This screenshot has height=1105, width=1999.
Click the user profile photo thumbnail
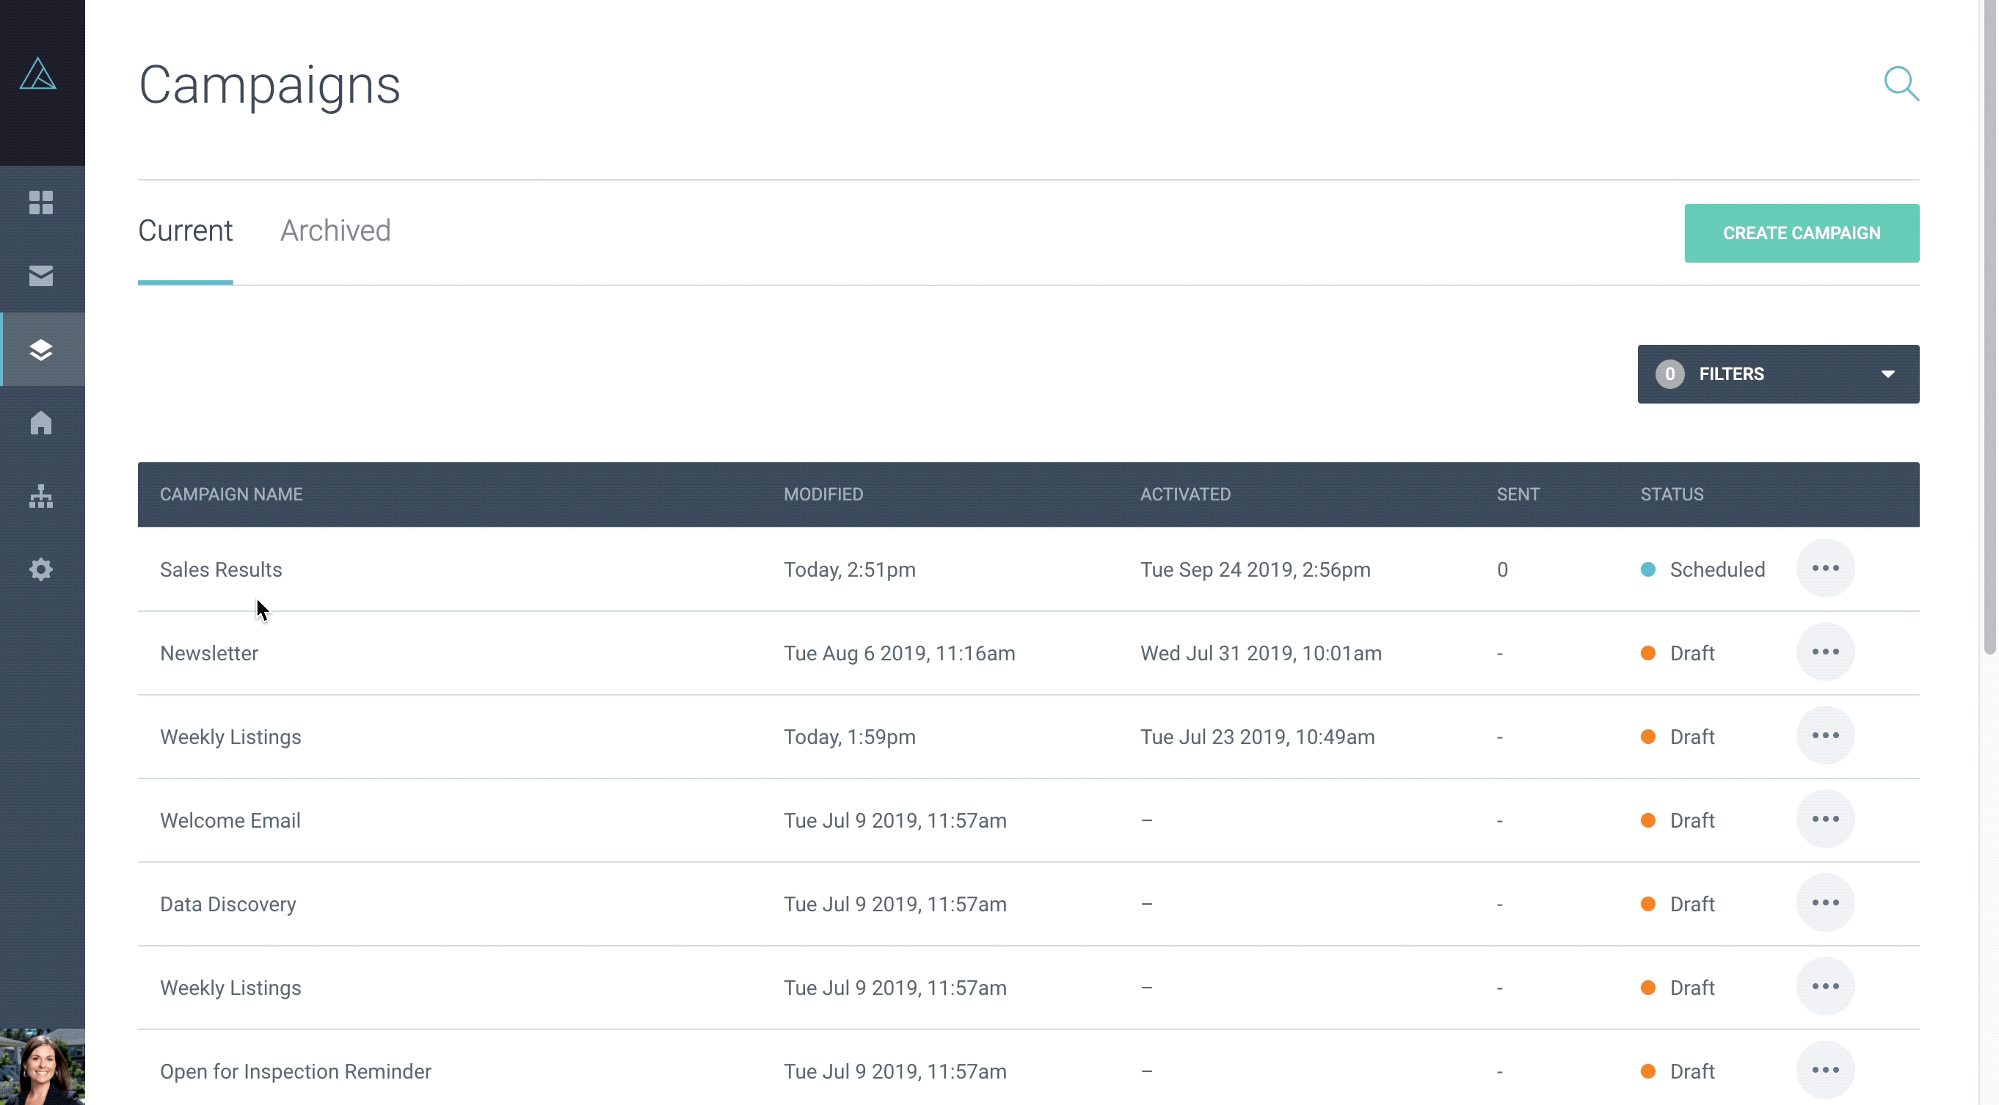42,1067
